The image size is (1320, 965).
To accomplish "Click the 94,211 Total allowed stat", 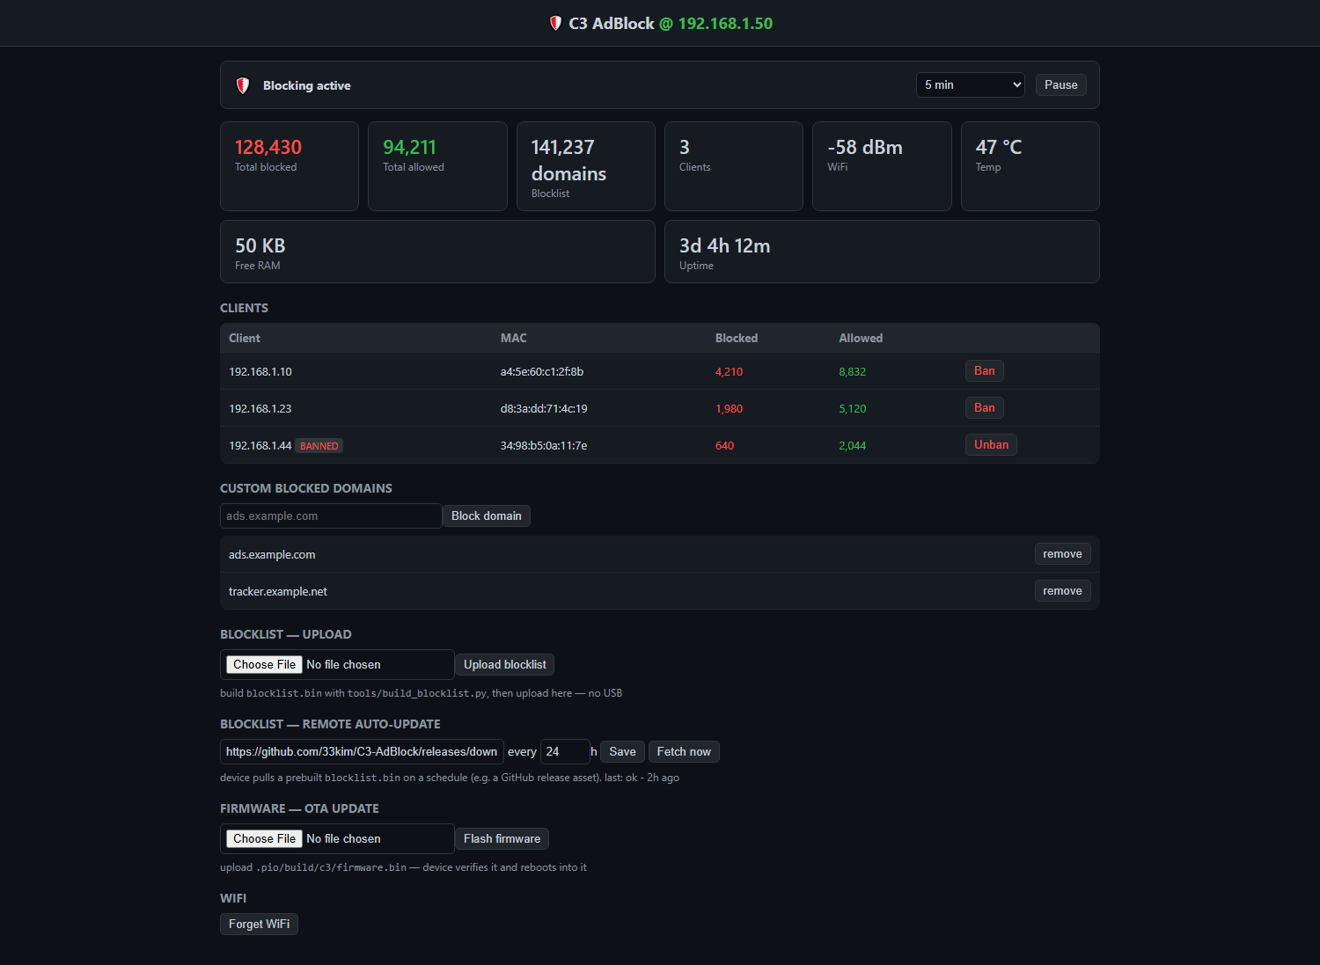I will [x=437, y=166].
